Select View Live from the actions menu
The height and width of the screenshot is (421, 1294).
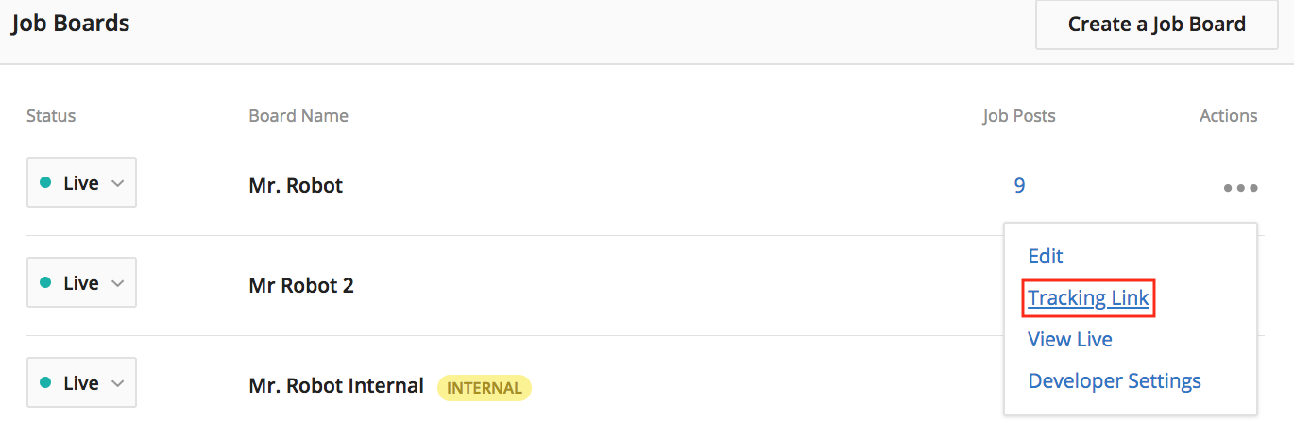coord(1070,339)
